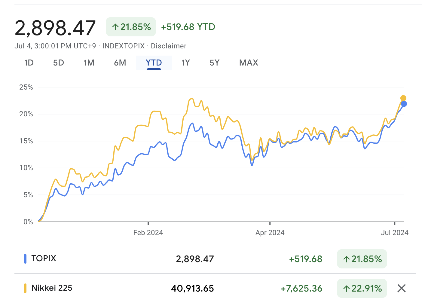Switch chart to 5Y range
422x306 pixels.
215,63
